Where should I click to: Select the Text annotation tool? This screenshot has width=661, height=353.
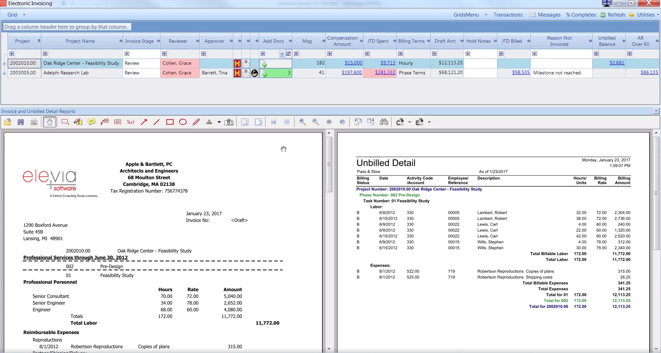click(x=130, y=122)
